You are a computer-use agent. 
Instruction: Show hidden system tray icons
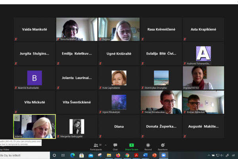(209, 155)
